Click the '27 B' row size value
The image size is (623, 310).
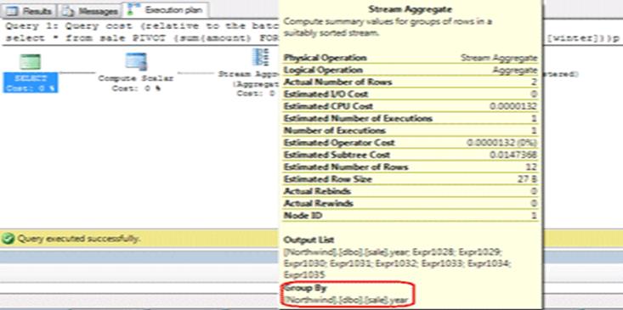pyautogui.click(x=526, y=179)
